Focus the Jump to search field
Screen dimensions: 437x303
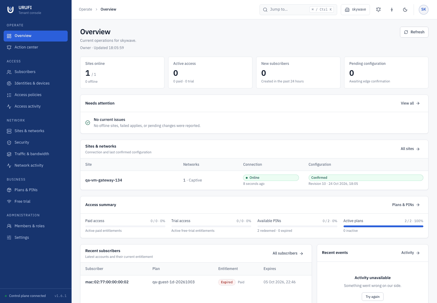[298, 10]
